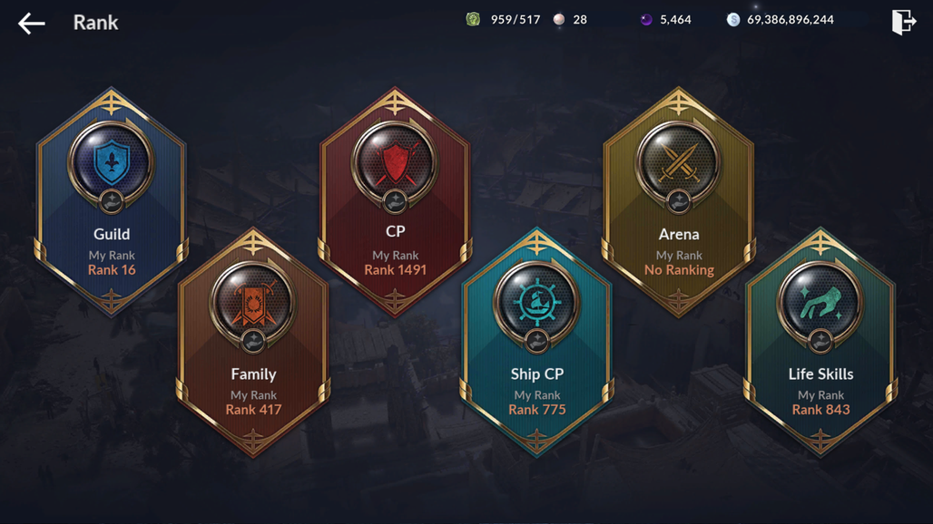This screenshot has width=933, height=524.
Task: Go back using the arrow icon
Action: click(32, 24)
